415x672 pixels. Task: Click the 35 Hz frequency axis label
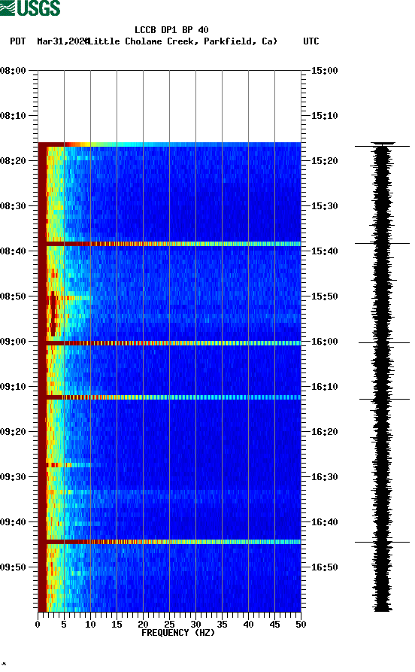click(x=222, y=625)
